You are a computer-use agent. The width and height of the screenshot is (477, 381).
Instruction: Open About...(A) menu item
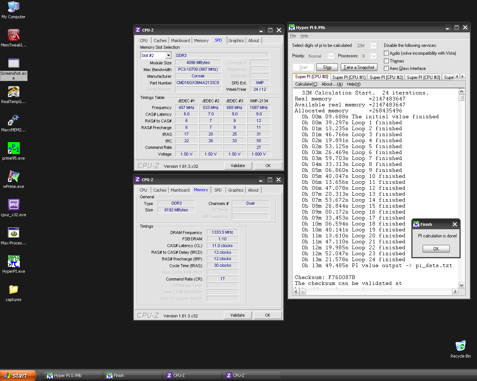click(x=332, y=84)
